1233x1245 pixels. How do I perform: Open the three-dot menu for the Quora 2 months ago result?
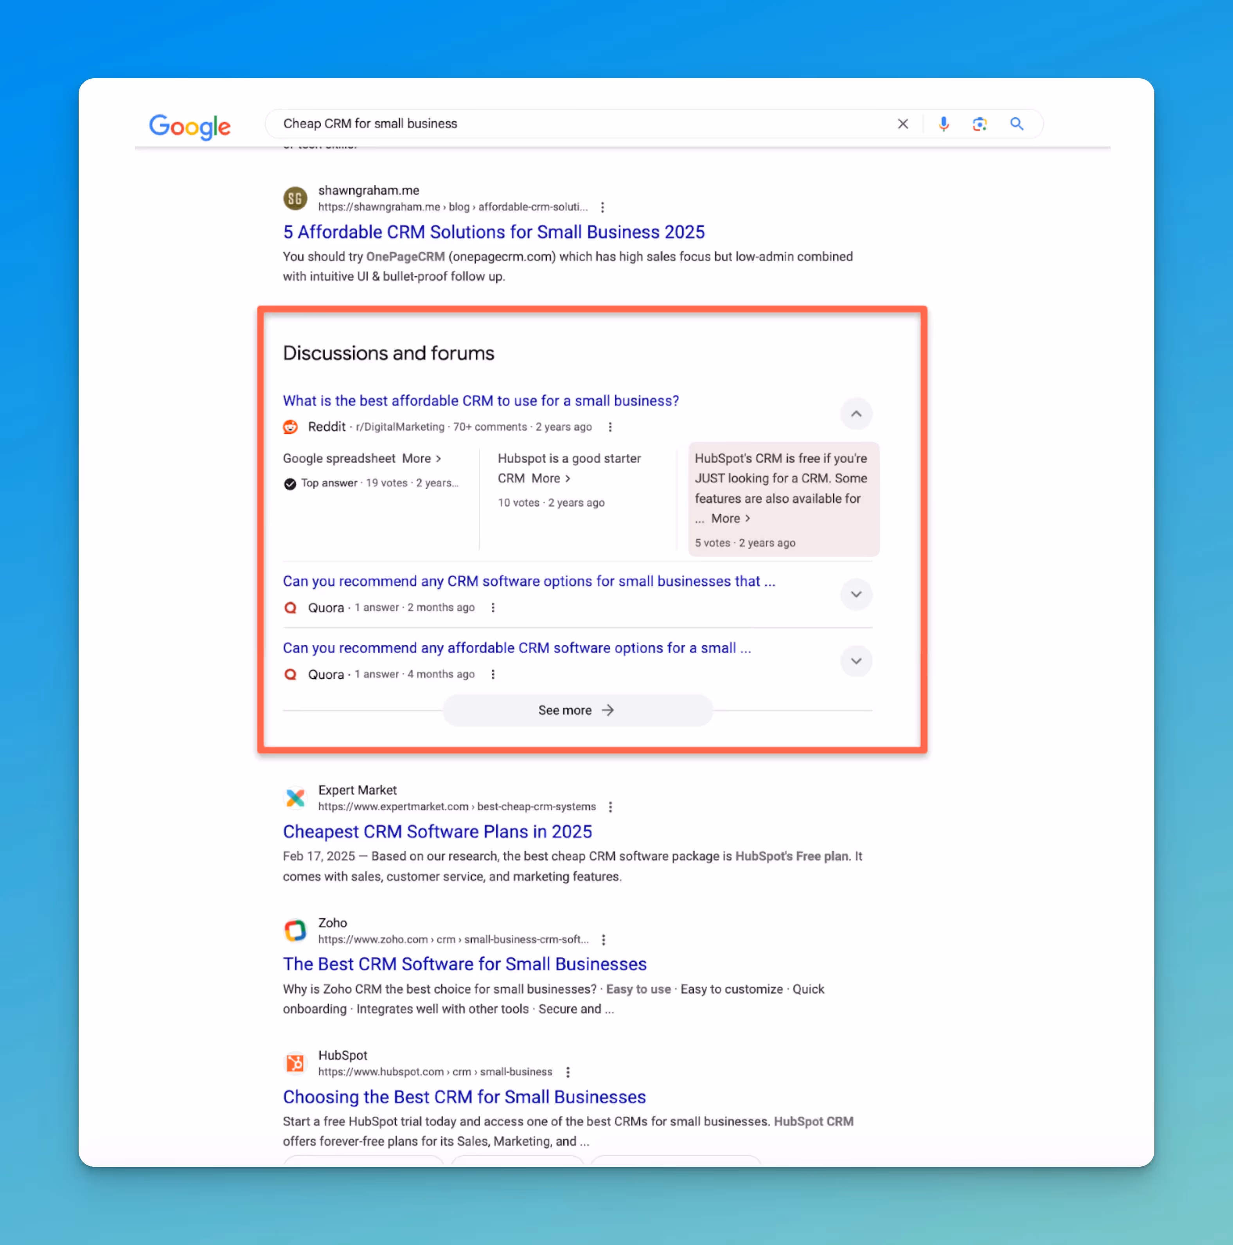[493, 608]
